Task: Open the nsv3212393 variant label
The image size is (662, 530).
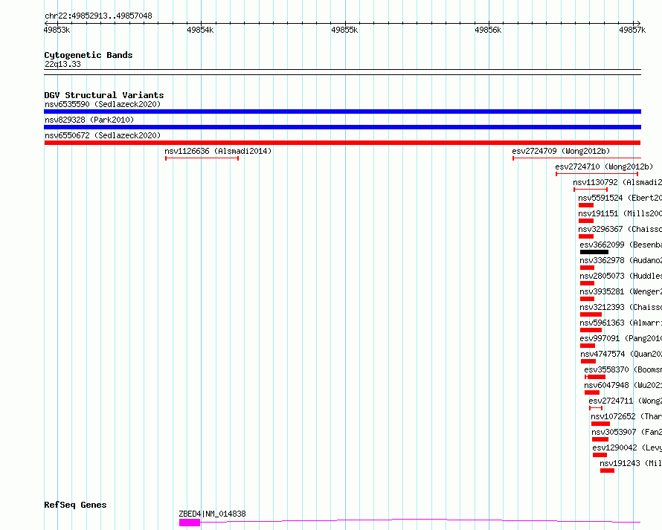Action: pyautogui.click(x=620, y=307)
